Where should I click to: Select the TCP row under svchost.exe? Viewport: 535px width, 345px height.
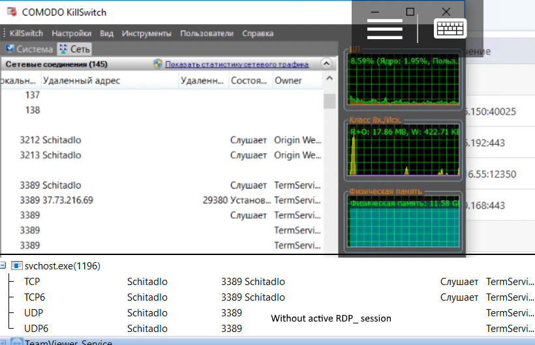pos(267,282)
